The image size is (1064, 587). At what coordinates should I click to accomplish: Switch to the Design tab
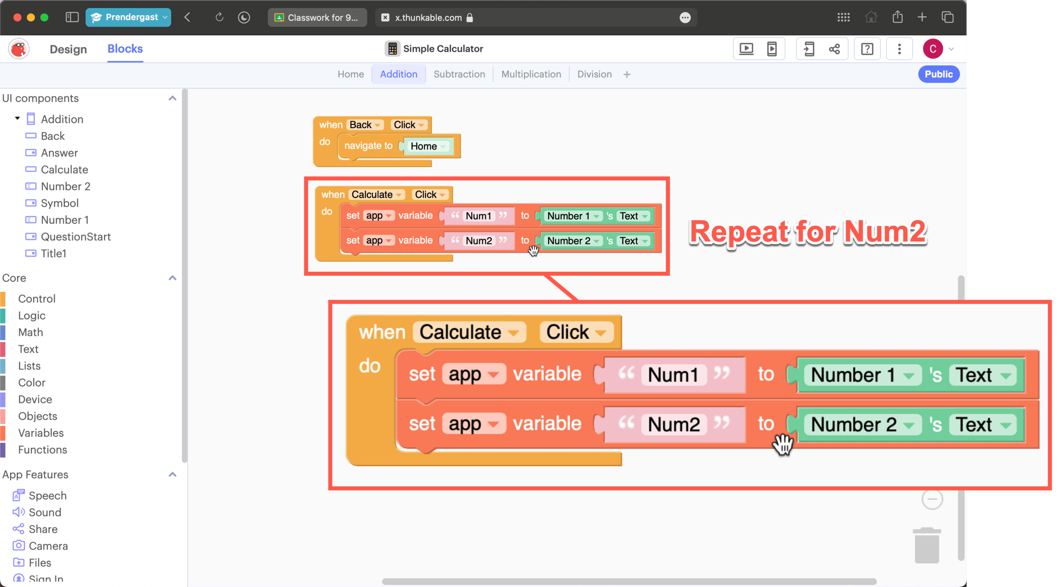68,49
